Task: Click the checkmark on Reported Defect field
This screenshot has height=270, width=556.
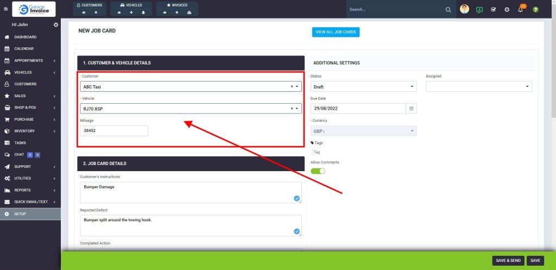Action: coord(297,231)
